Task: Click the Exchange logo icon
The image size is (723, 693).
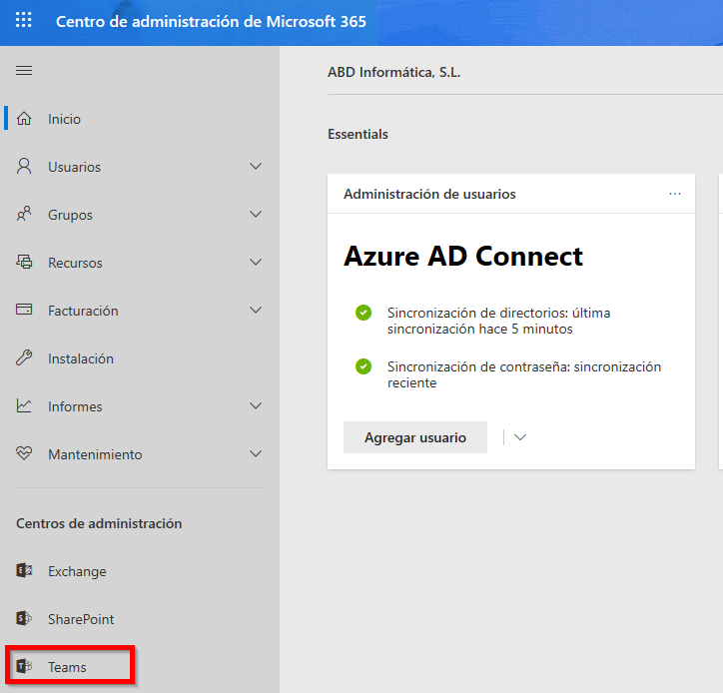Action: (24, 571)
